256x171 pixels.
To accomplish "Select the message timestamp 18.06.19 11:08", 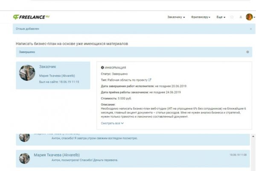I will [x=238, y=155].
